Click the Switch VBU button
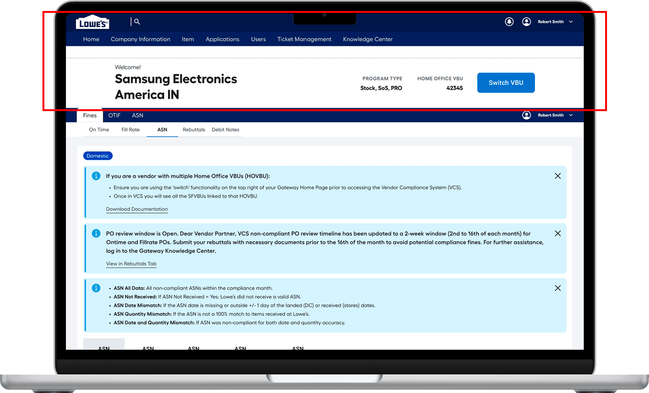 pos(506,83)
